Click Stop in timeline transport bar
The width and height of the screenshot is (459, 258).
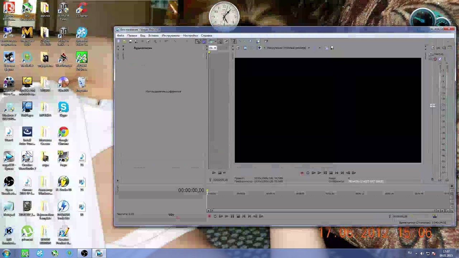click(238, 216)
